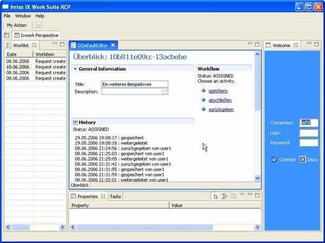Maximize the Welcome panel

316,44
